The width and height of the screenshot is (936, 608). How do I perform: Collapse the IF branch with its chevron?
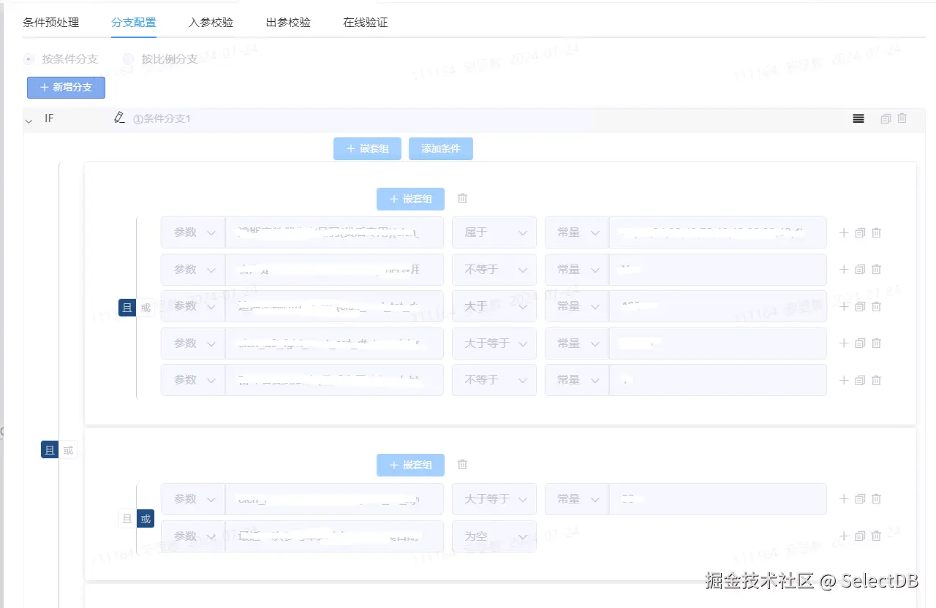(29, 120)
